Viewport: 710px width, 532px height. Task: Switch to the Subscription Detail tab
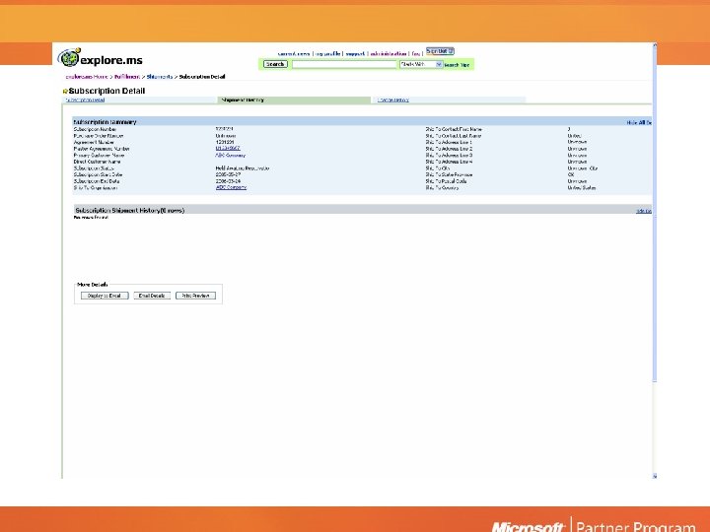click(85, 100)
